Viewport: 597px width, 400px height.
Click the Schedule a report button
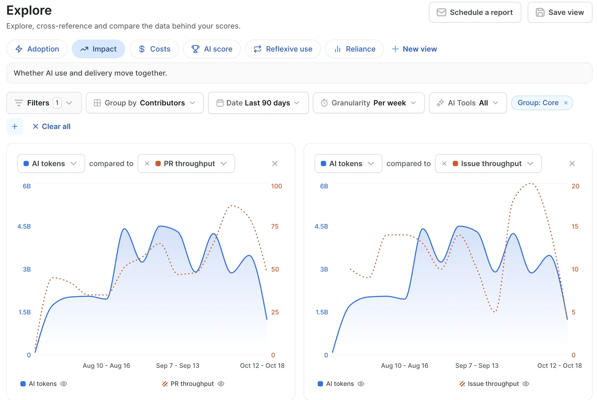pos(475,12)
